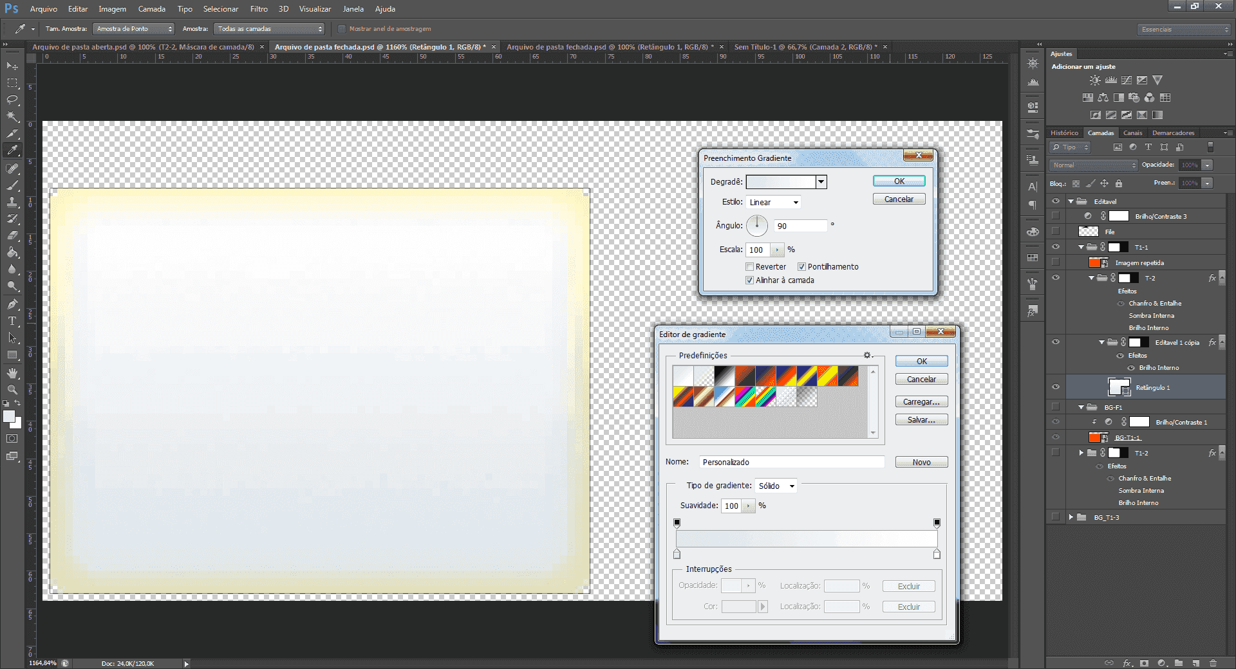Switch to the Canais tab
The image size is (1236, 669).
(x=1133, y=133)
